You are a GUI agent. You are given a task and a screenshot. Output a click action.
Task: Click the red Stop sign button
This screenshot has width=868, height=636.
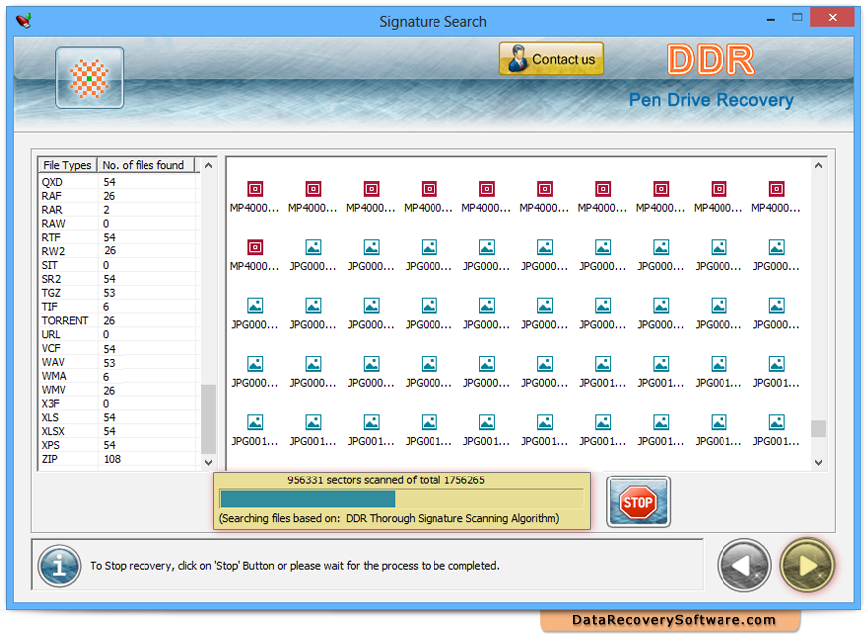[x=638, y=501]
